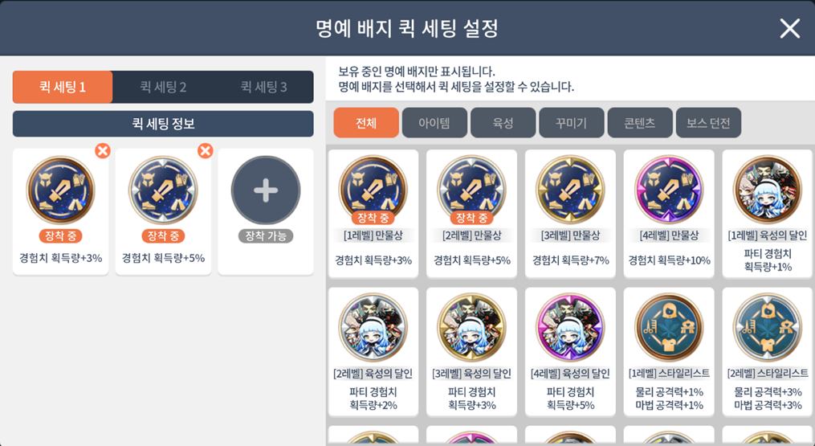
Task: Remove the 경험치 획득량+5% badge from quick setting
Action: [206, 151]
